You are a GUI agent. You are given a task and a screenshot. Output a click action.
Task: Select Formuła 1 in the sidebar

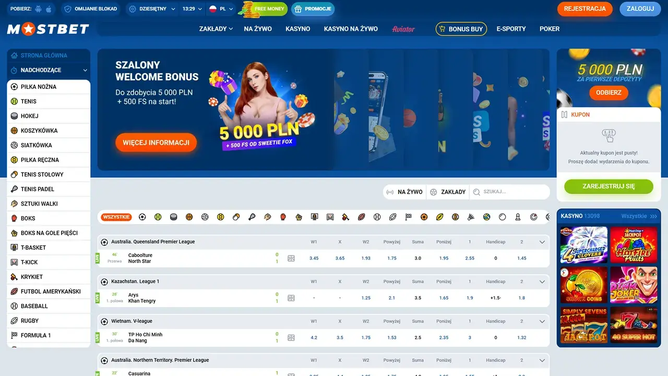(x=49, y=335)
